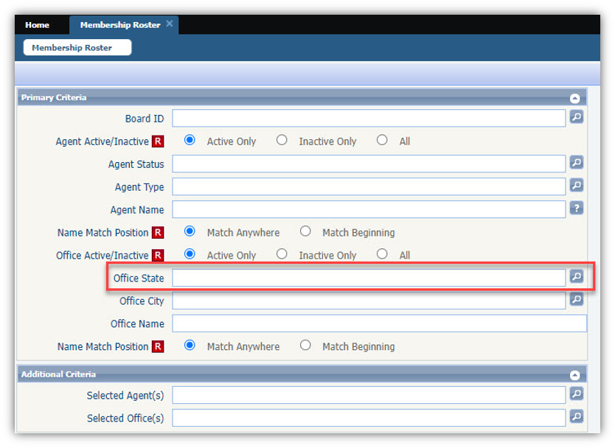
Task: Open lookup for Selected Agent(s) field
Action: (x=576, y=393)
